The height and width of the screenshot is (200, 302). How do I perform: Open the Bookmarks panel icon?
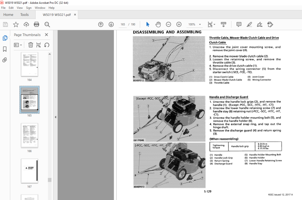click(5, 49)
